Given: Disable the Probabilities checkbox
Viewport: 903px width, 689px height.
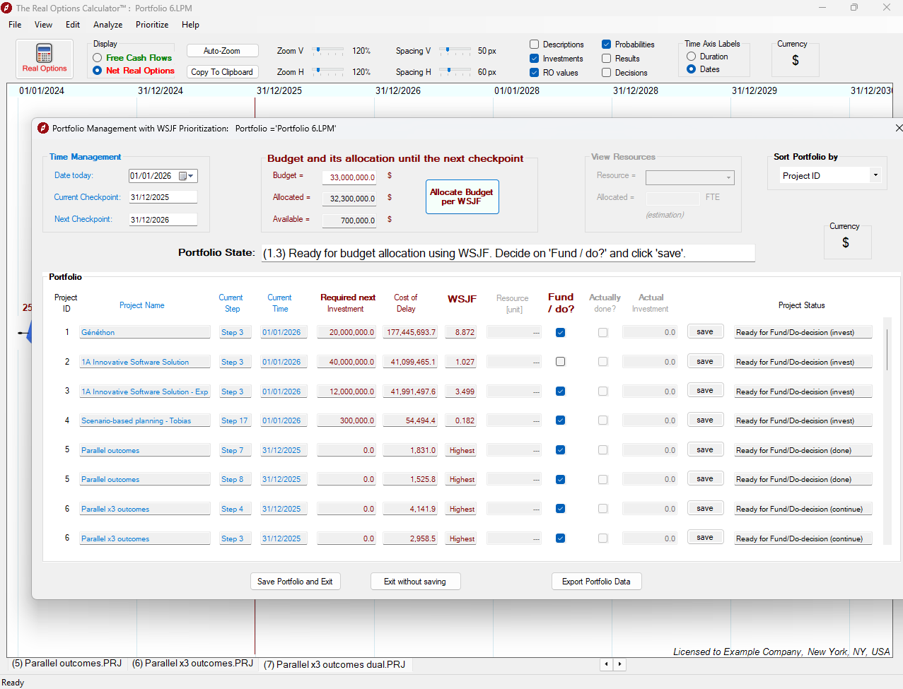Looking at the screenshot, I should coord(607,44).
